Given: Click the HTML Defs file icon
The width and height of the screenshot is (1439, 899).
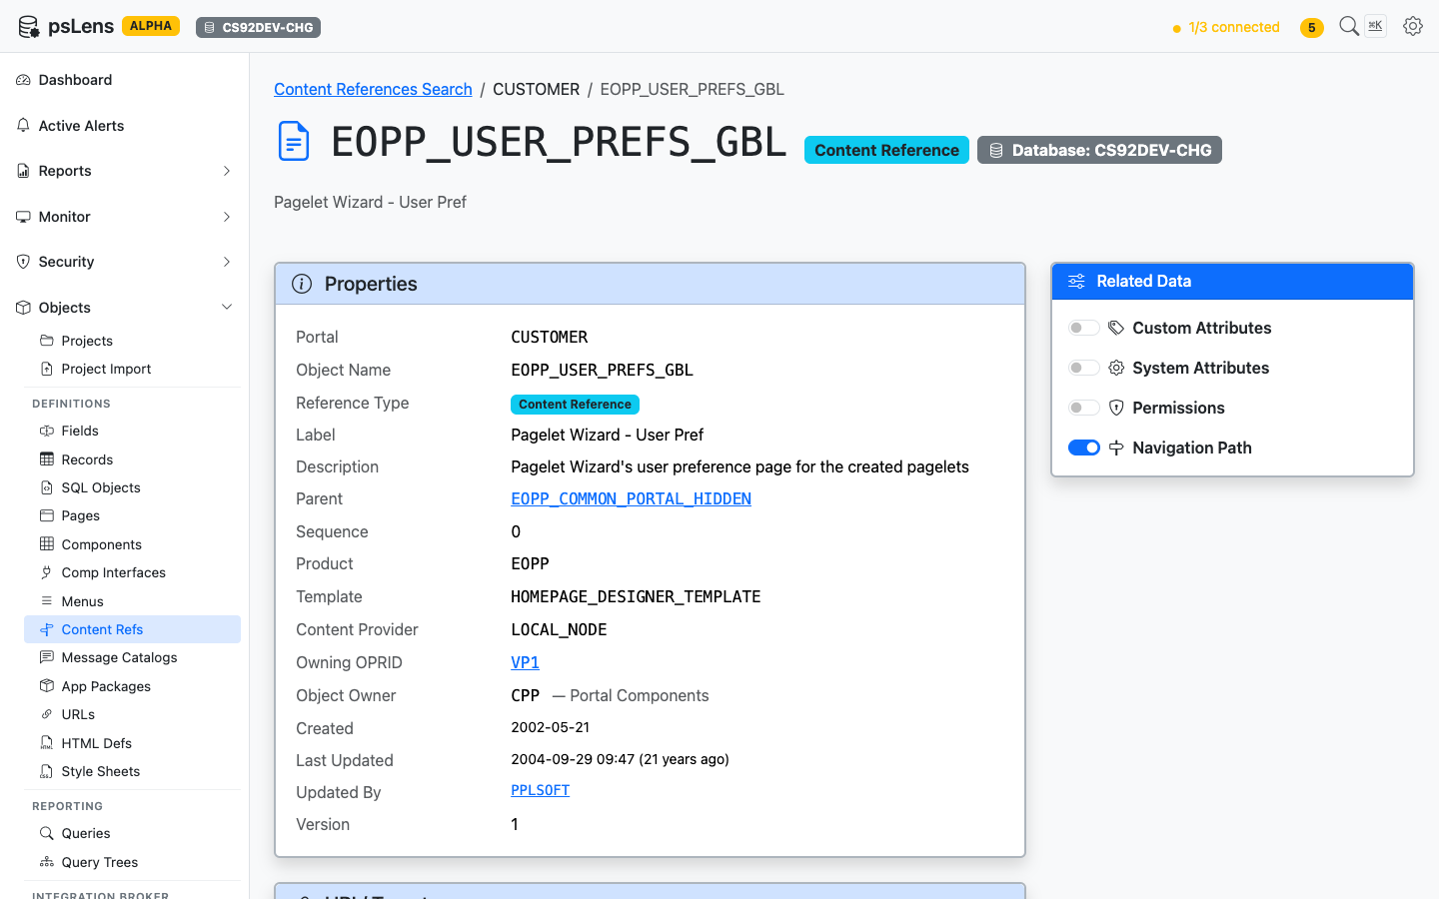Looking at the screenshot, I should click(x=47, y=743).
